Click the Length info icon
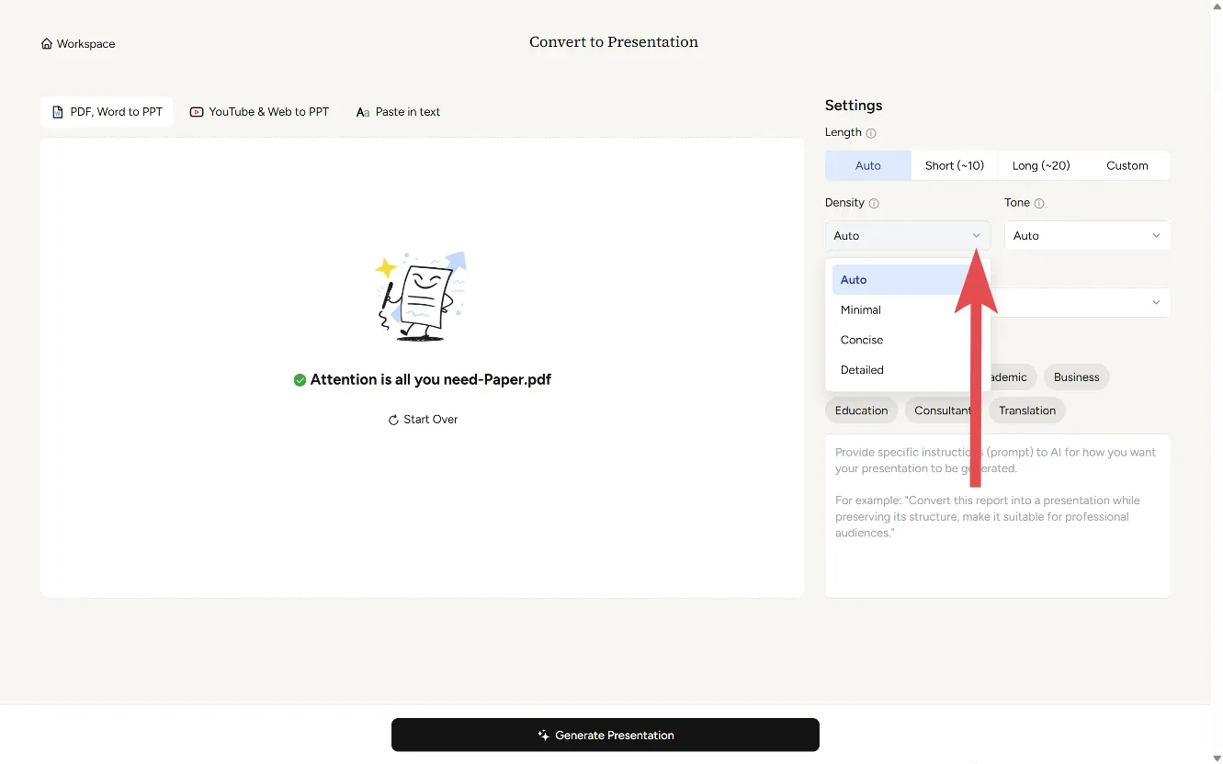 click(x=871, y=133)
